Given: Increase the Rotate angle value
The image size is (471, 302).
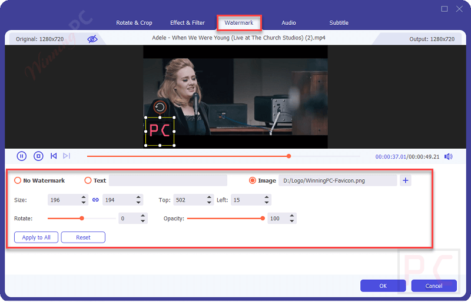Looking at the screenshot, I should tap(142, 216).
